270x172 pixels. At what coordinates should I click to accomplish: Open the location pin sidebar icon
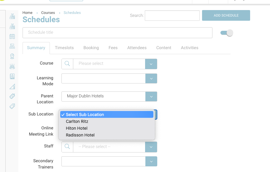tap(12, 56)
